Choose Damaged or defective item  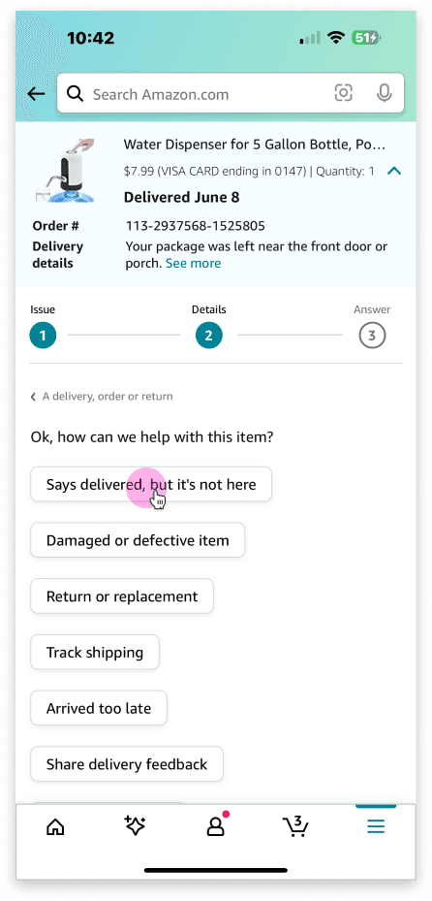138,540
